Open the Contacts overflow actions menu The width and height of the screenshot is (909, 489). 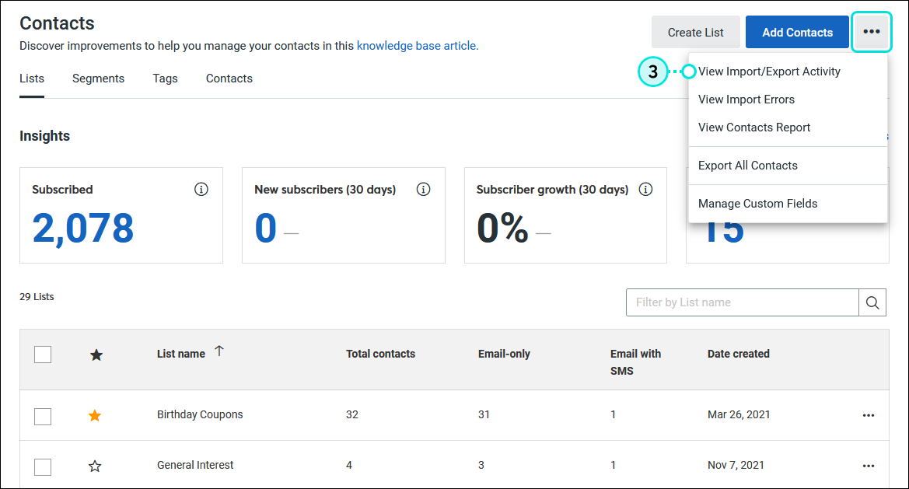[x=871, y=32]
